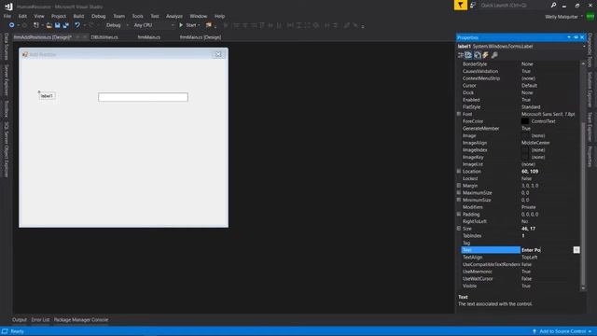The width and height of the screenshot is (597, 336).
Task: Click the Redo toolbar icon
Action: tap(91, 25)
